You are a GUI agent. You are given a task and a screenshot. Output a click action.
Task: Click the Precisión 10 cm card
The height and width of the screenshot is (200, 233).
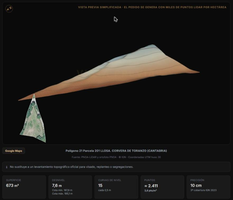tap(209, 187)
